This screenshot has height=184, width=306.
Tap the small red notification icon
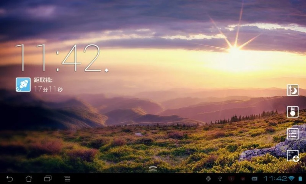(x=243, y=178)
